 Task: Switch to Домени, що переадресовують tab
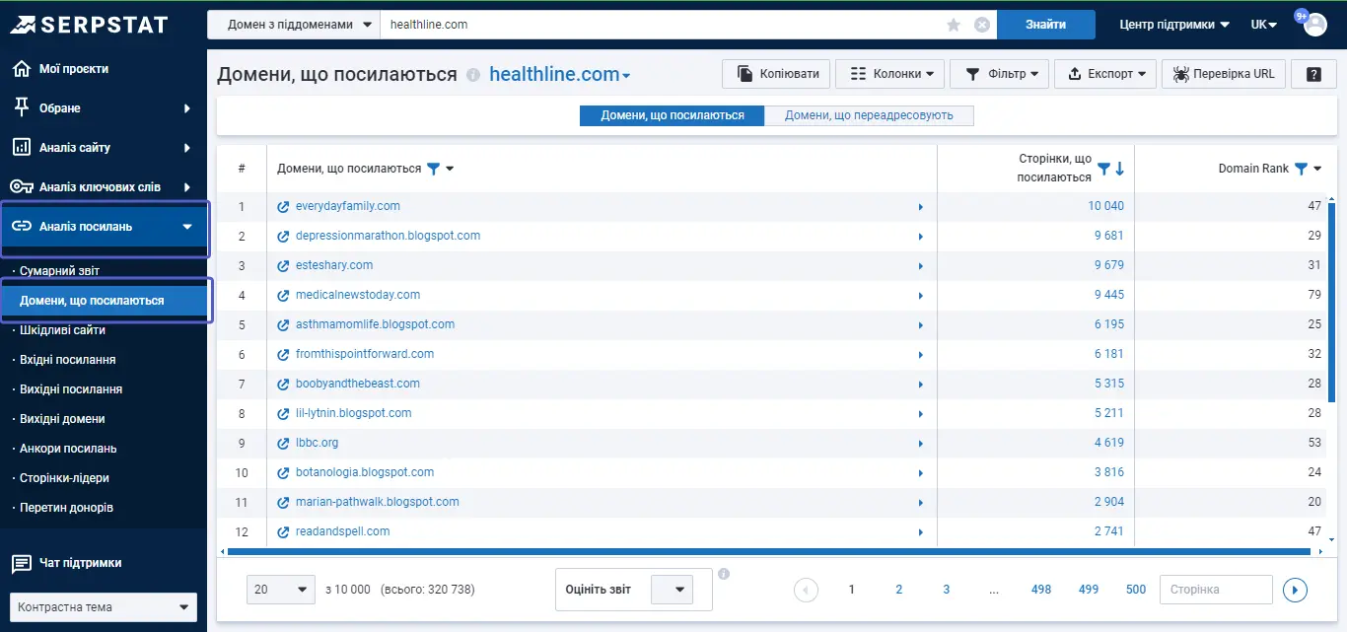[869, 115]
